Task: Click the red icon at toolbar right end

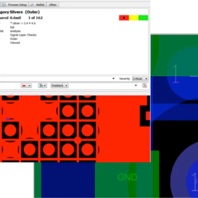Action: pos(145,86)
